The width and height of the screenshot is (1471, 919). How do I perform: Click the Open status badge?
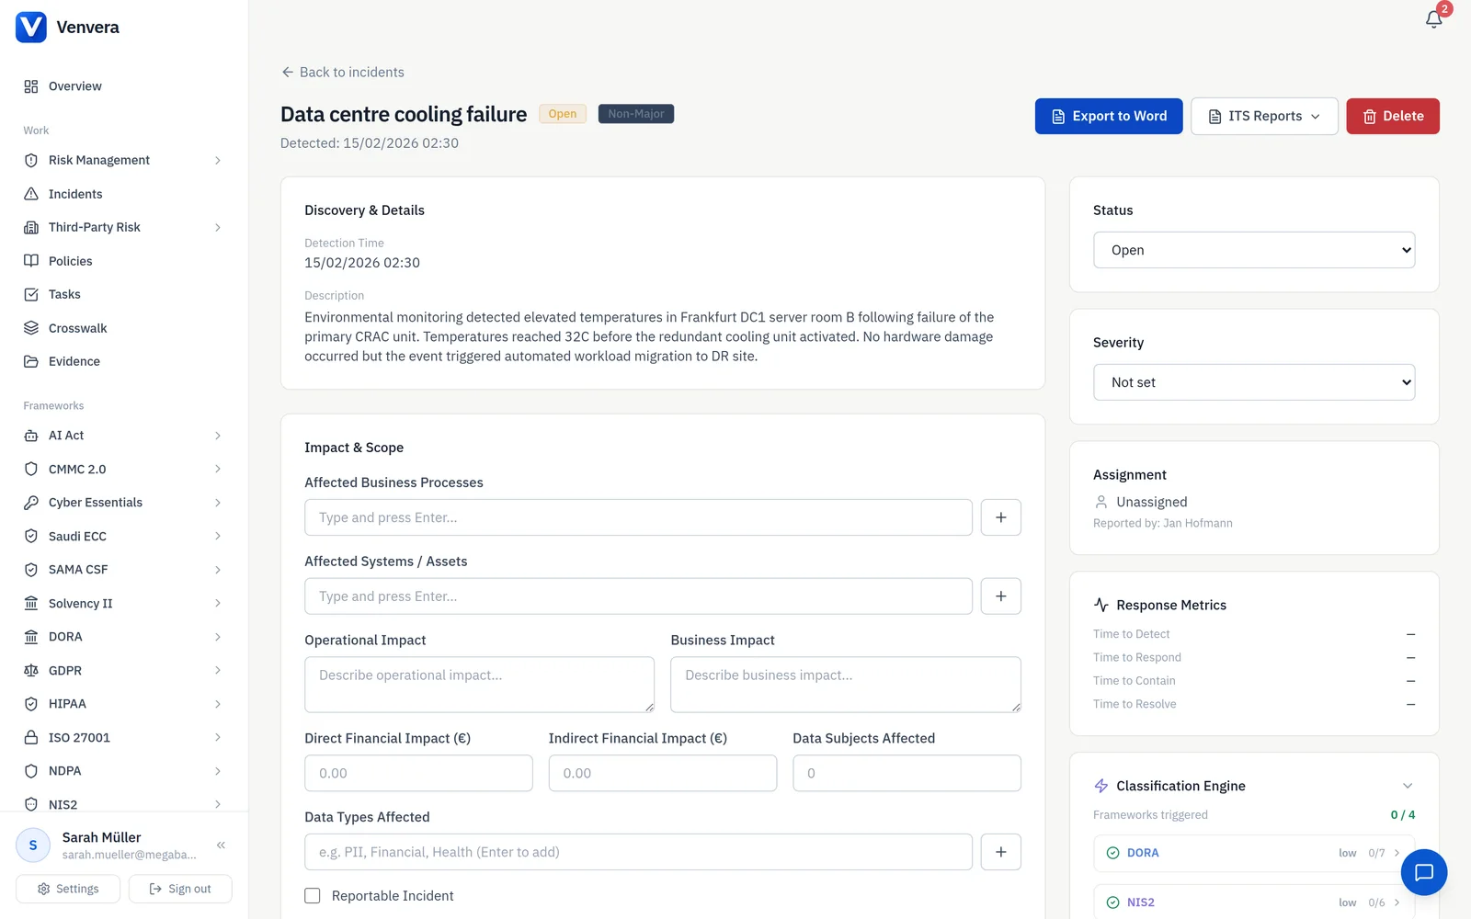(563, 114)
